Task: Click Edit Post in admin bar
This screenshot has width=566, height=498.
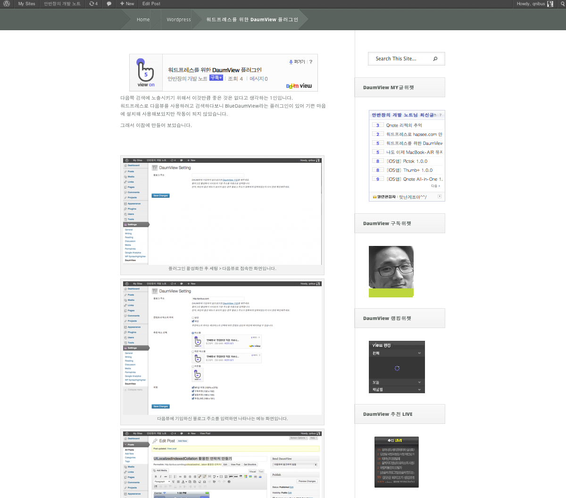Action: [x=151, y=4]
